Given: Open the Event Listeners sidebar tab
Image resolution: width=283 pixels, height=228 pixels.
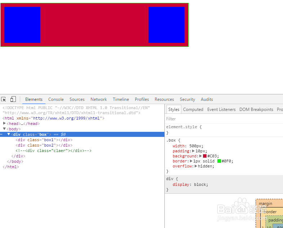Looking at the screenshot, I should pyautogui.click(x=221, y=109).
